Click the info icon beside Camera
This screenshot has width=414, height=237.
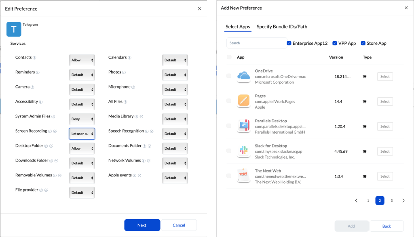[32, 87]
